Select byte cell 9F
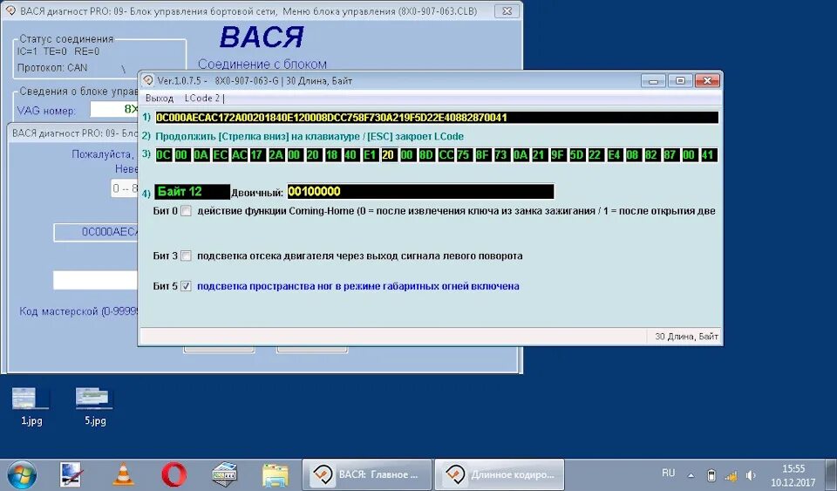Image resolution: width=837 pixels, height=491 pixels. click(557, 155)
